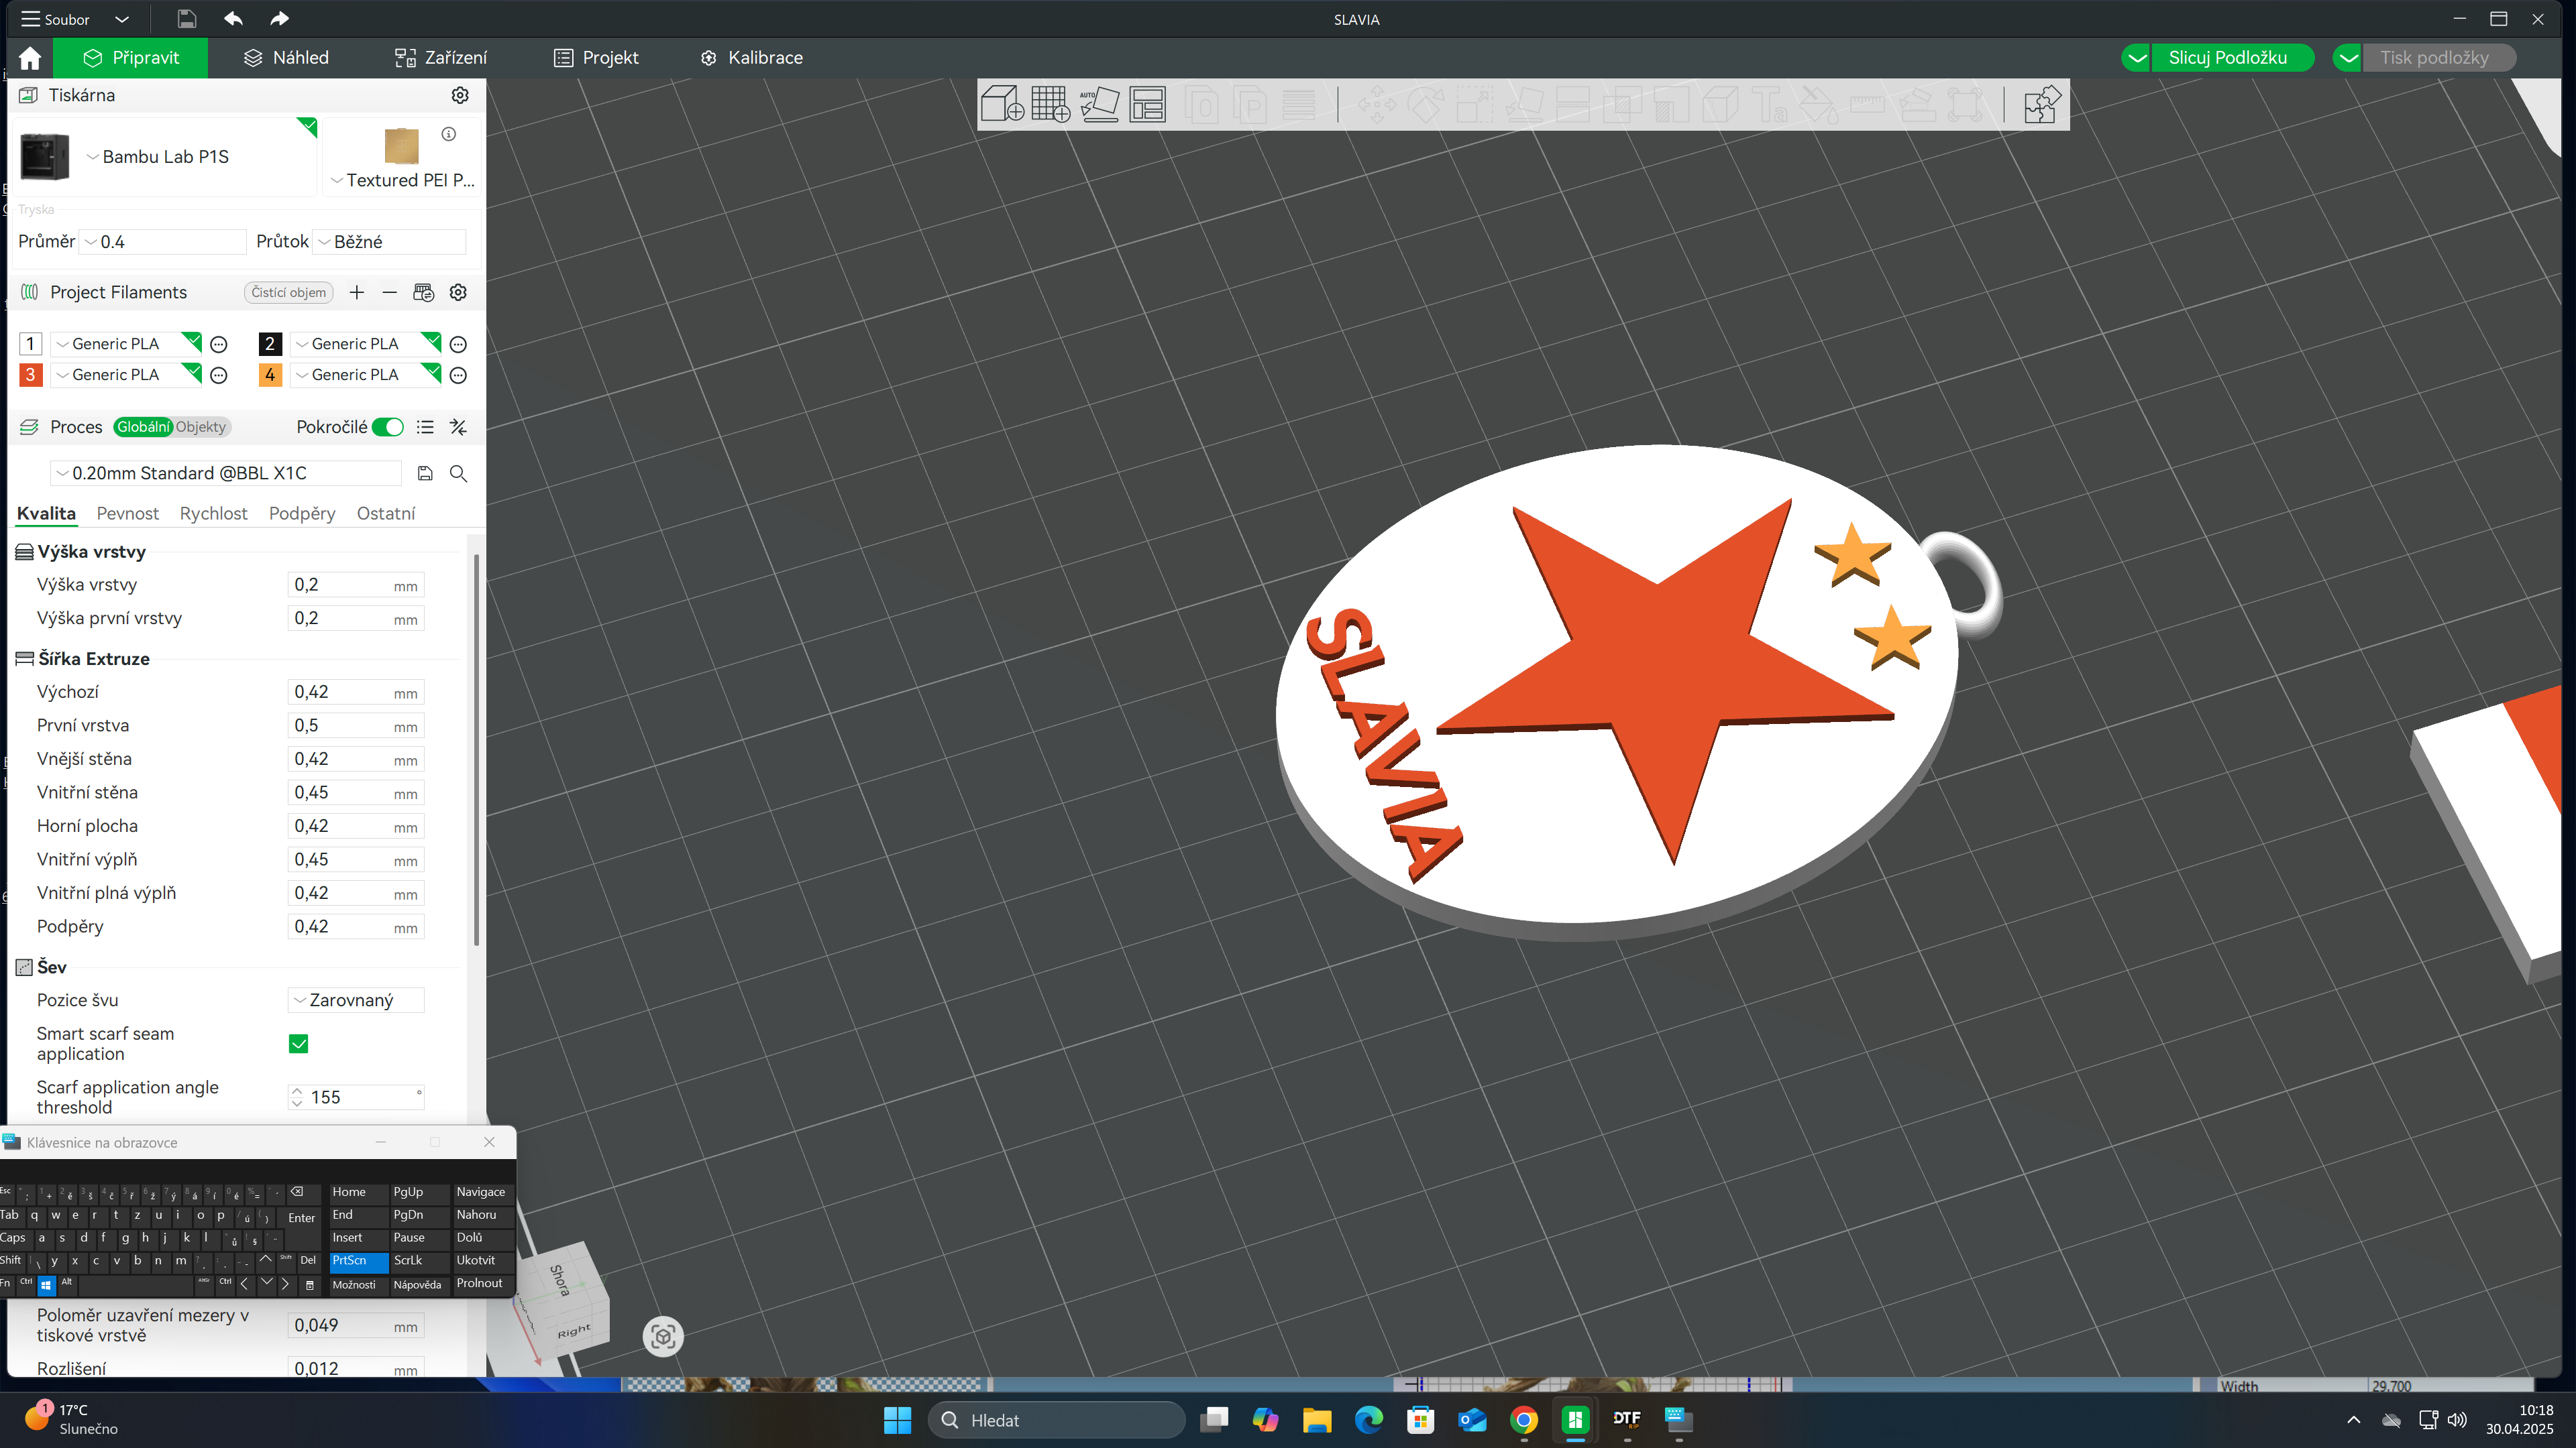
Task: Open Project Filaments settings gear
Action: pyautogui.click(x=458, y=292)
